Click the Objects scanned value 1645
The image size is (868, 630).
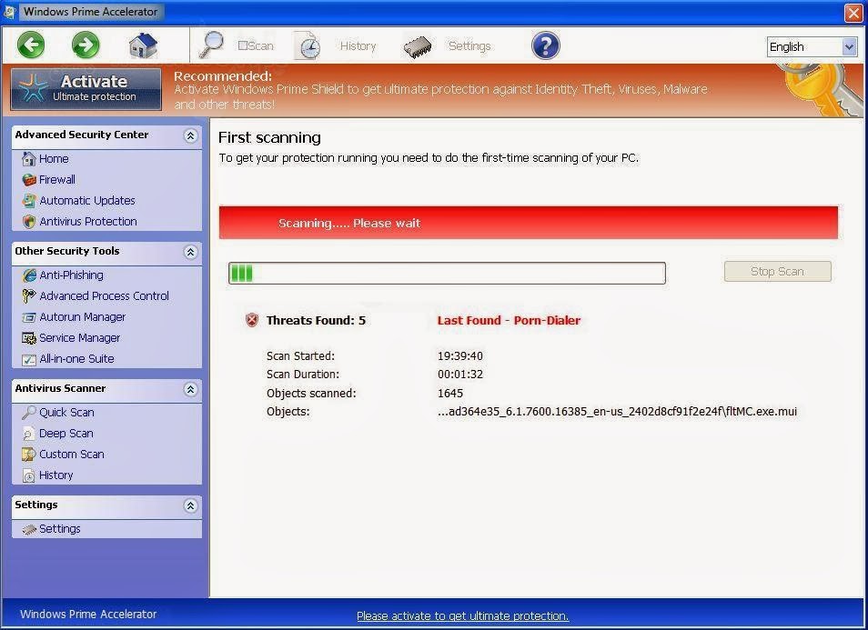[450, 394]
